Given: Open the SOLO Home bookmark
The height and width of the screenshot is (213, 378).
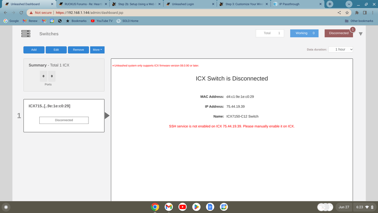Looking at the screenshot, I should 127,21.
